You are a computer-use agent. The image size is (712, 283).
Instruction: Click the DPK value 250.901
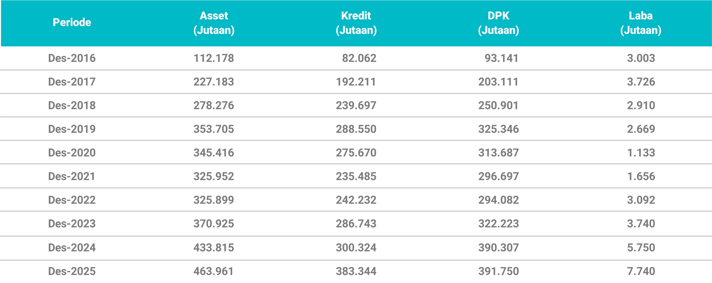pos(498,105)
